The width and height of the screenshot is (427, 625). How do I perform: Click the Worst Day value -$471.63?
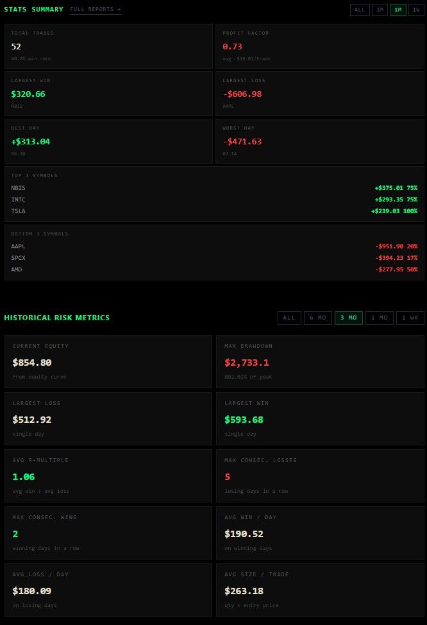click(242, 142)
